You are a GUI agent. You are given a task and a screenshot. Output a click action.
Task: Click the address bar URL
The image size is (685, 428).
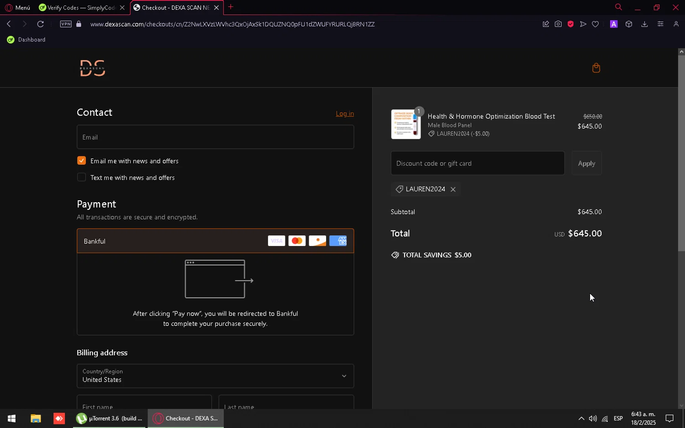click(x=232, y=24)
